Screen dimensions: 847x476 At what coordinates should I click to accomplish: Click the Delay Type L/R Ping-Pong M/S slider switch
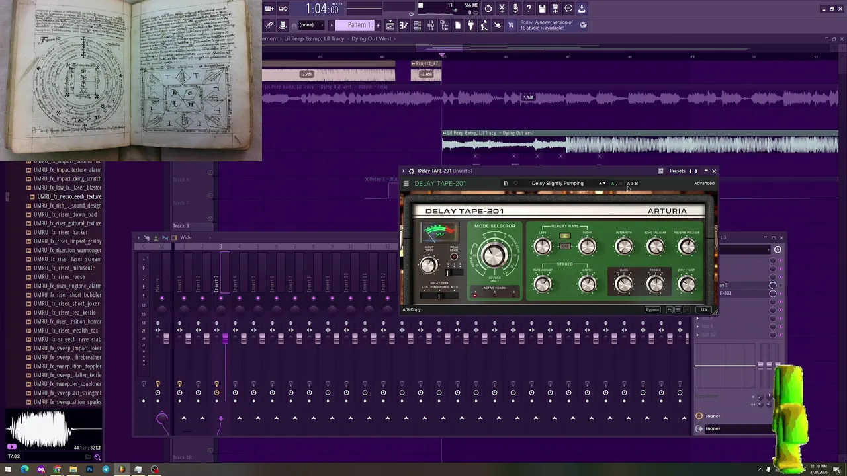point(439,296)
